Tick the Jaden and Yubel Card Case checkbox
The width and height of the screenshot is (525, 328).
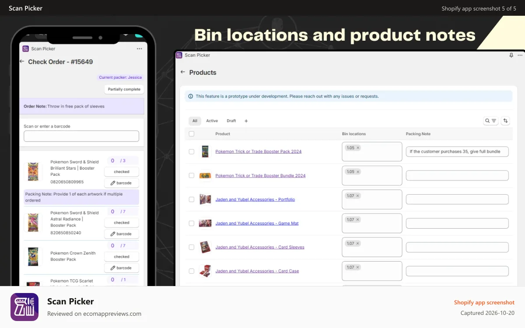[191, 271]
